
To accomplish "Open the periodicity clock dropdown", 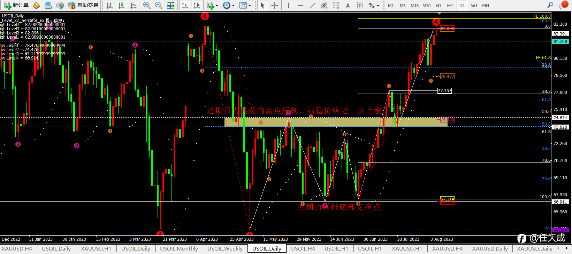I will [x=229, y=5].
